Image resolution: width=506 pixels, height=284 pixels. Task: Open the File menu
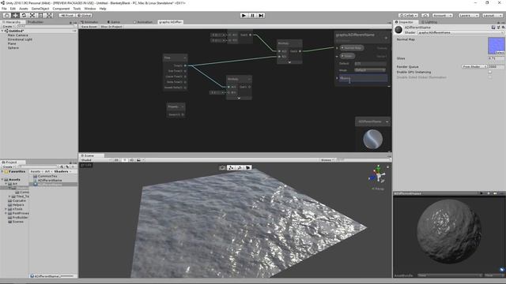[x=4, y=9]
